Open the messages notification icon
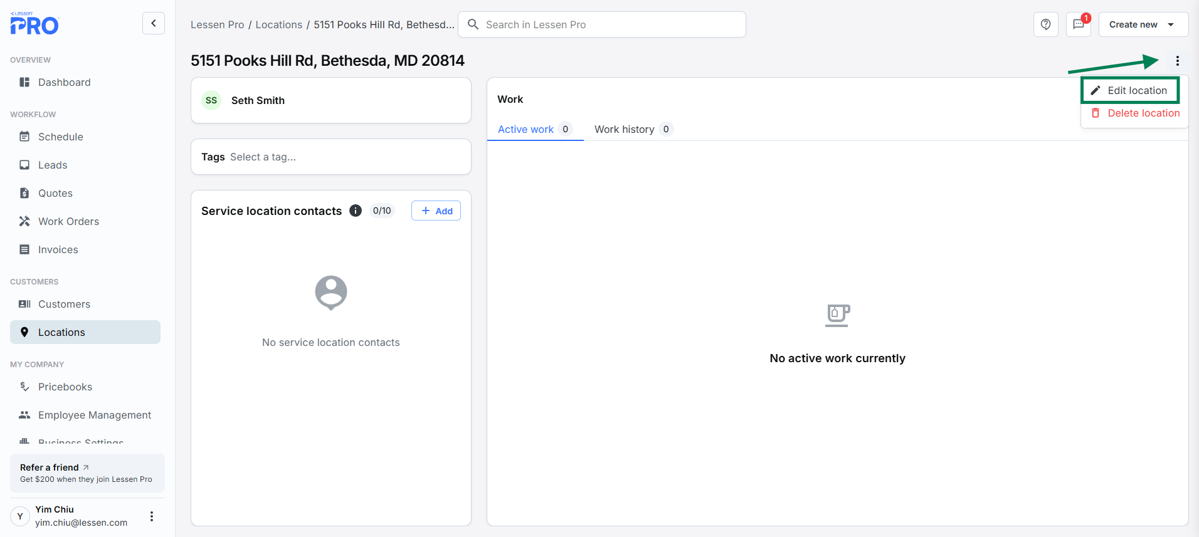This screenshot has width=1199, height=537. tap(1079, 24)
